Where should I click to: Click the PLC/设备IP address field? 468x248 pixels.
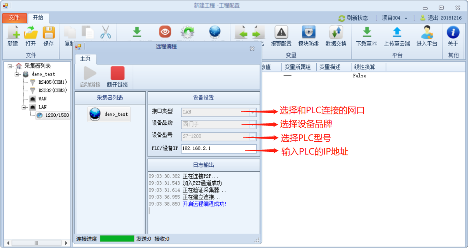click(219, 149)
